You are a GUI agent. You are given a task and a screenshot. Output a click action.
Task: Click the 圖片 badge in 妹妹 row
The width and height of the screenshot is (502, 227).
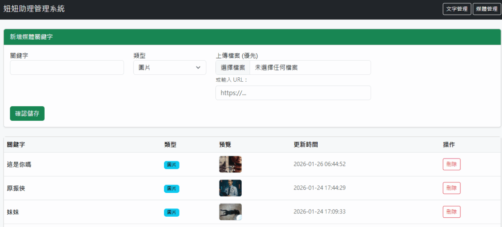pos(172,212)
